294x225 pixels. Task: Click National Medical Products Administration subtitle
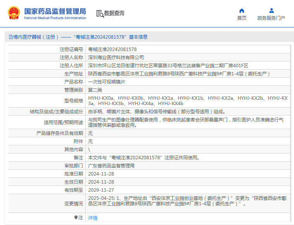(x=55, y=18)
